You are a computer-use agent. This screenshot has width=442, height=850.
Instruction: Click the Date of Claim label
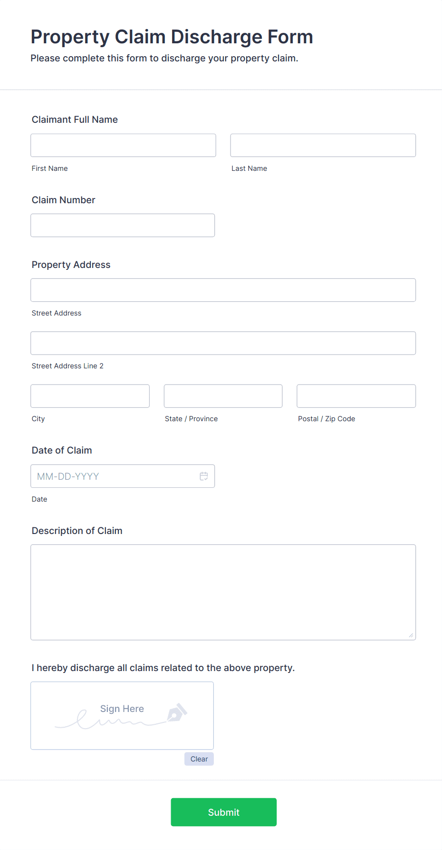[61, 450]
